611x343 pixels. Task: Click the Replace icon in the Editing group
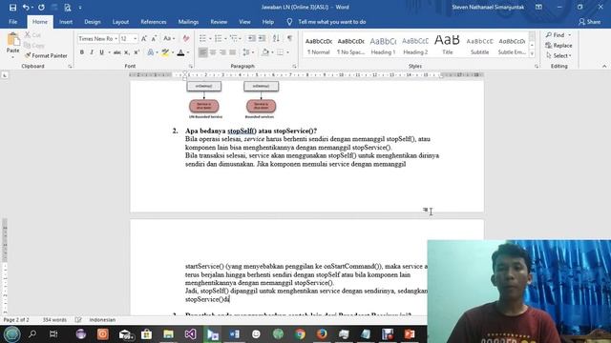click(549, 46)
